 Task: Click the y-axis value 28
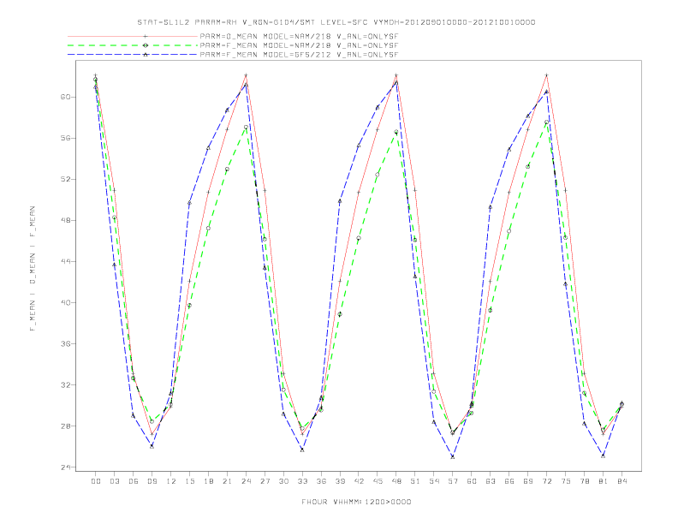pyautogui.click(x=65, y=426)
